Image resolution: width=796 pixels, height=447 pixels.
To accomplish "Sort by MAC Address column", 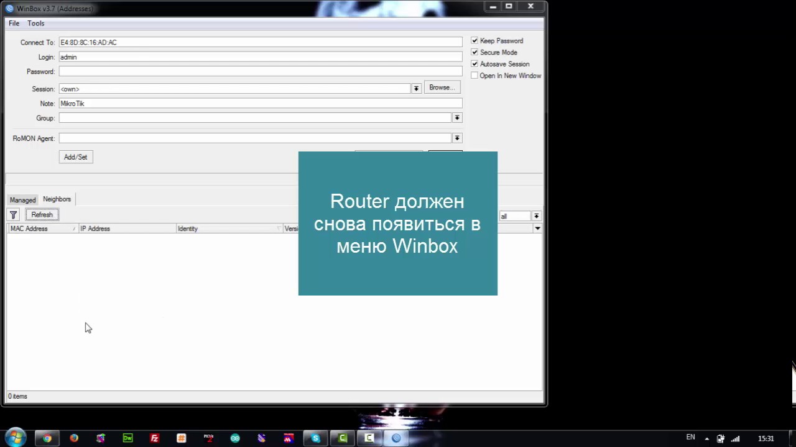I will click(x=43, y=228).
